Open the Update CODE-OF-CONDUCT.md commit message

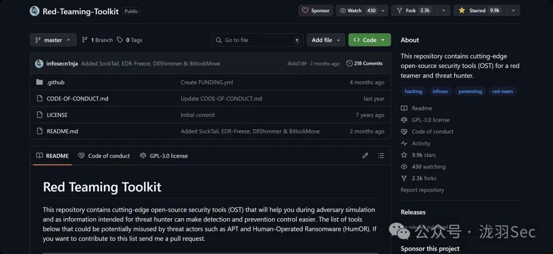tap(222, 99)
